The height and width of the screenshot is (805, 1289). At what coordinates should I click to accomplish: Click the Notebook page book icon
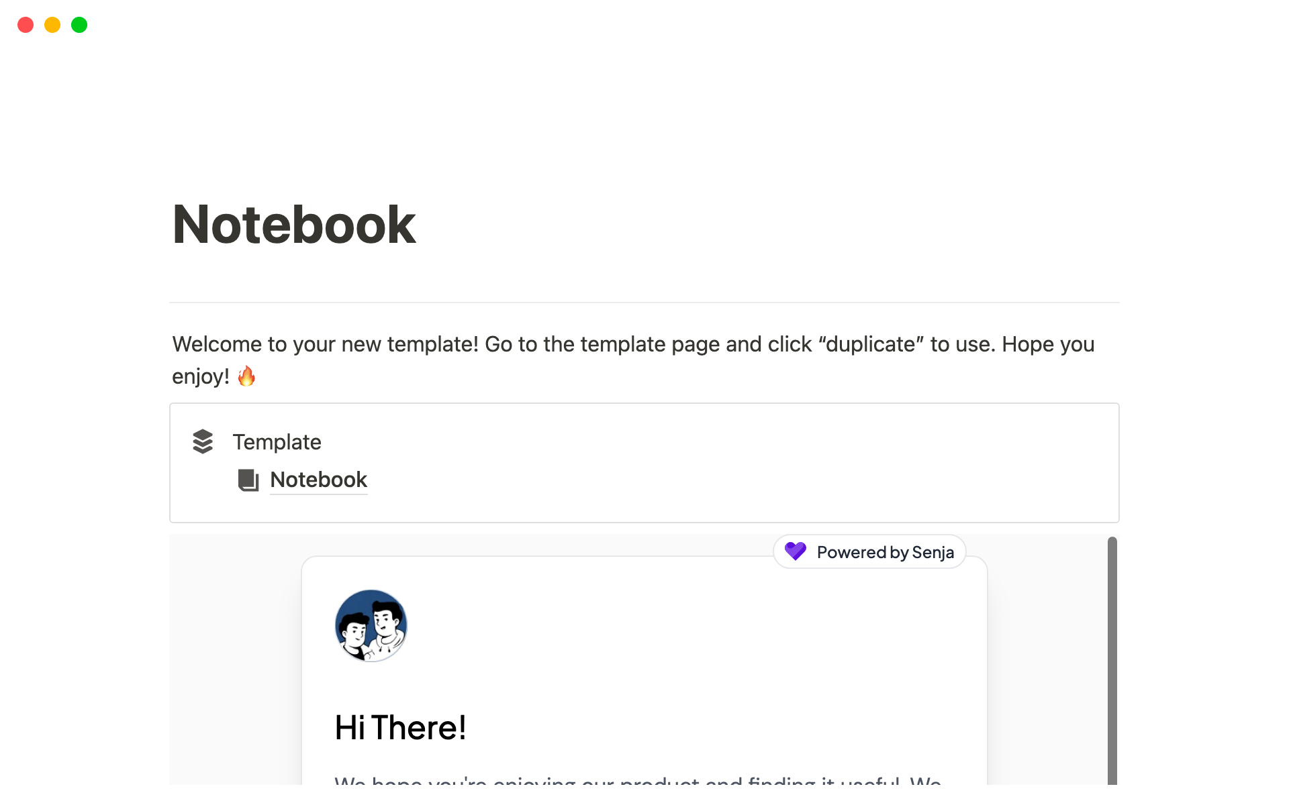point(248,480)
